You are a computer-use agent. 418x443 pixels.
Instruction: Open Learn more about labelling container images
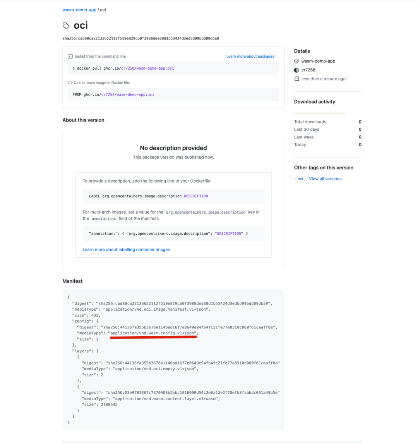click(126, 250)
